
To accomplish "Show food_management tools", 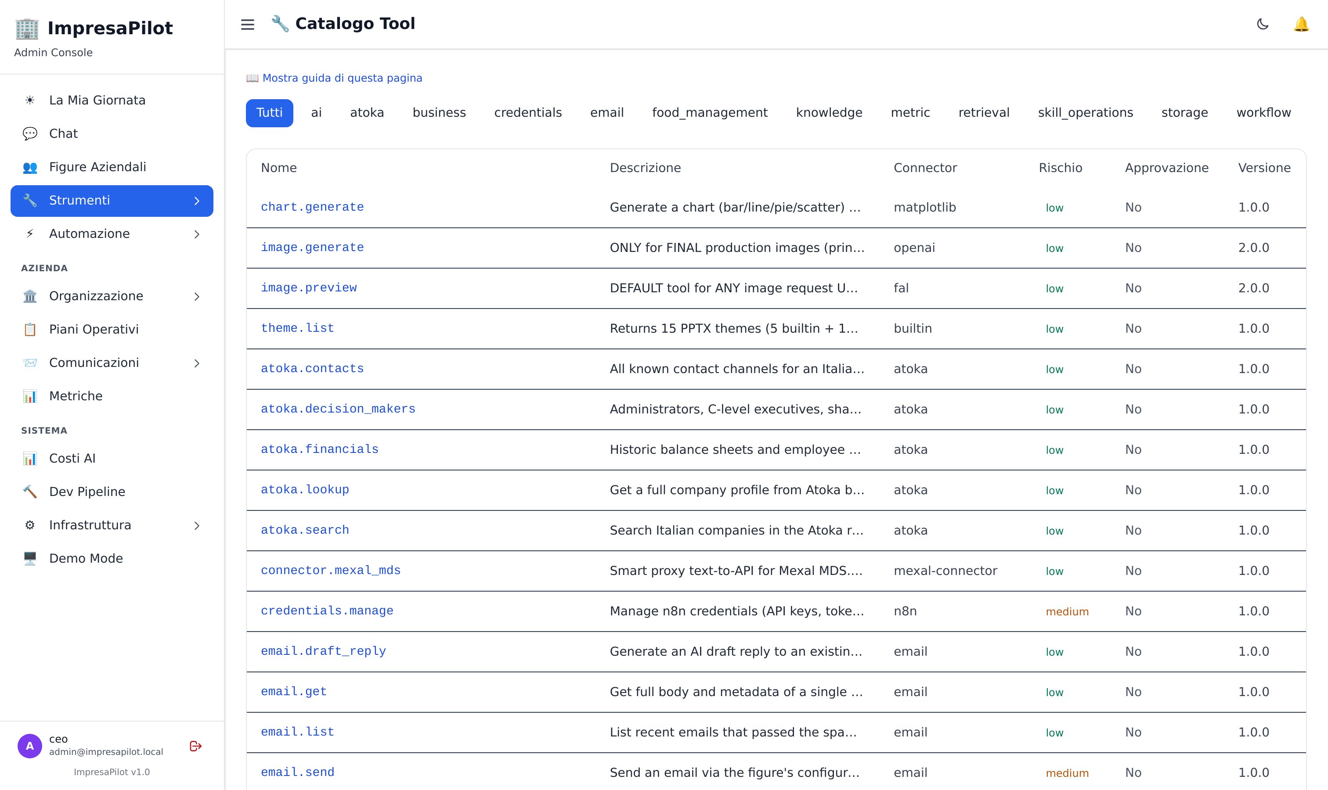I will coord(710,113).
